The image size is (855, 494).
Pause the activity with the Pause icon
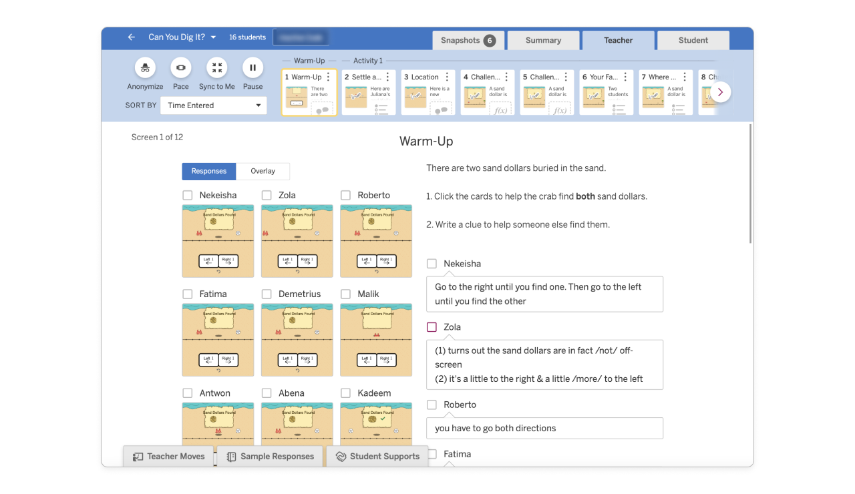tap(252, 67)
